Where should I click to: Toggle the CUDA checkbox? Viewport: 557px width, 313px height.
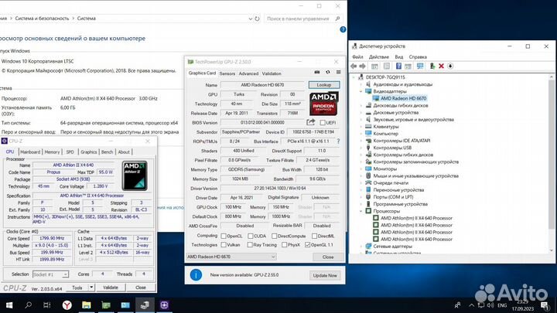[251, 236]
